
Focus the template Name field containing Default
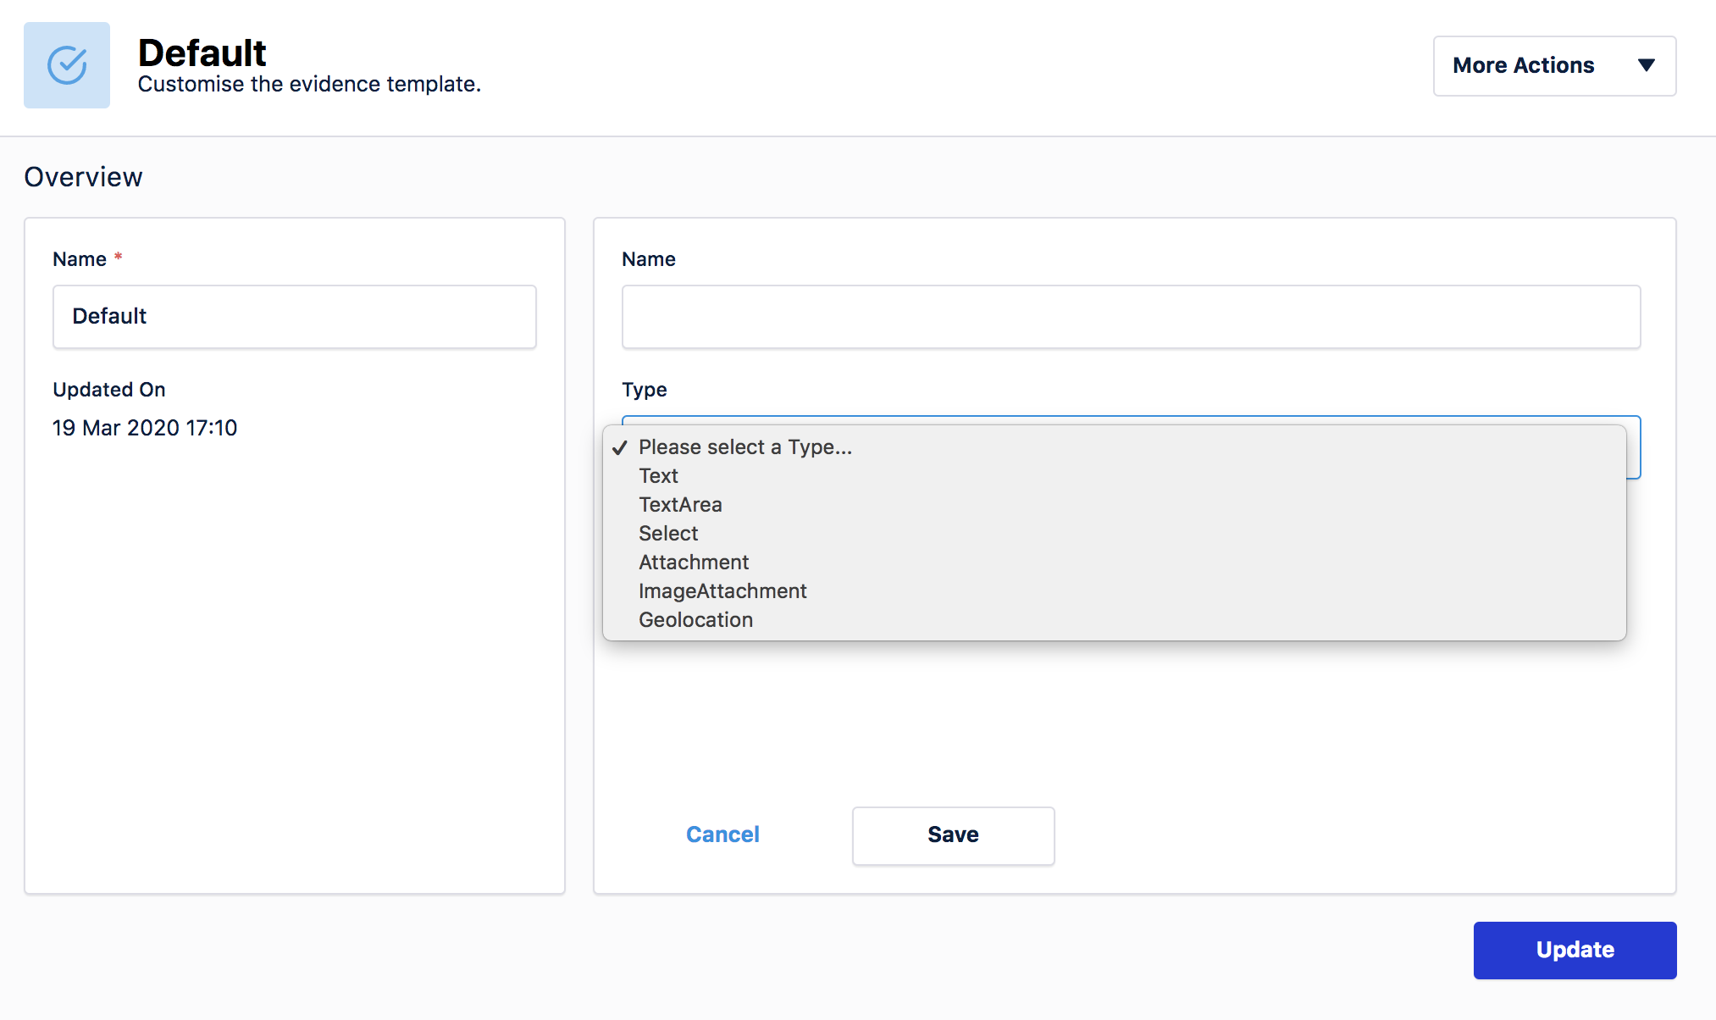295,317
